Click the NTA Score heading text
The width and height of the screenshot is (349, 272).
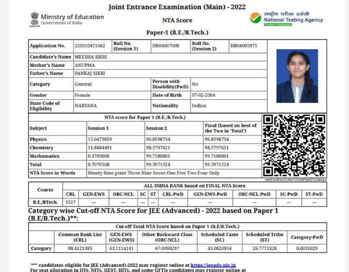tap(177, 21)
